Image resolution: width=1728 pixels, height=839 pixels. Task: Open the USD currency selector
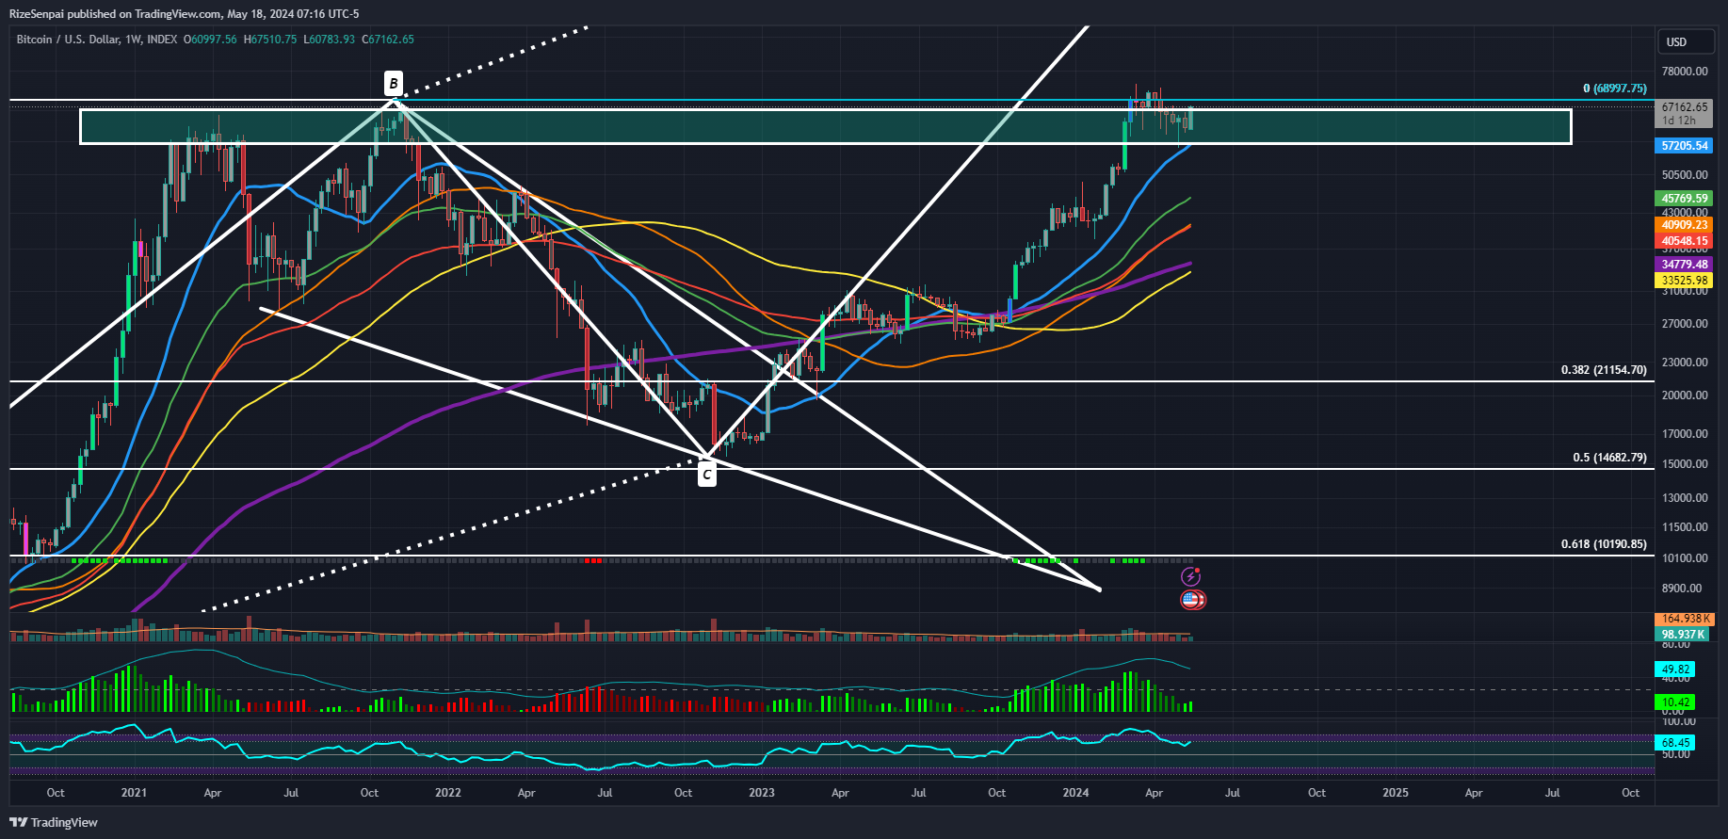(1685, 41)
